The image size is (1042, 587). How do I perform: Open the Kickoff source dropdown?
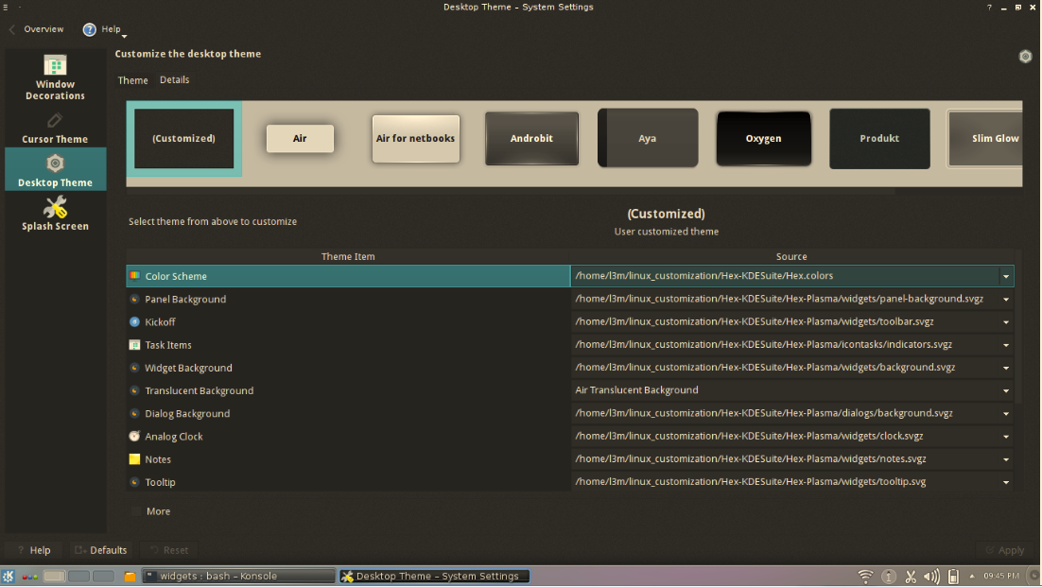pos(1006,322)
